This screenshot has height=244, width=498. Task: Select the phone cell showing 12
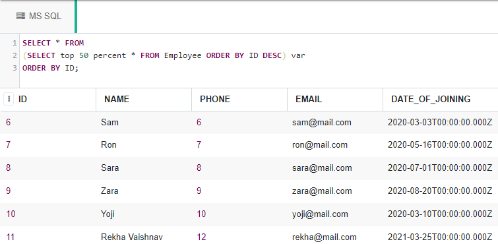(239, 237)
